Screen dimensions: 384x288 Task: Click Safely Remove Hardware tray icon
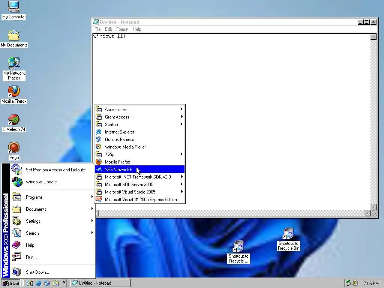[x=348, y=283]
